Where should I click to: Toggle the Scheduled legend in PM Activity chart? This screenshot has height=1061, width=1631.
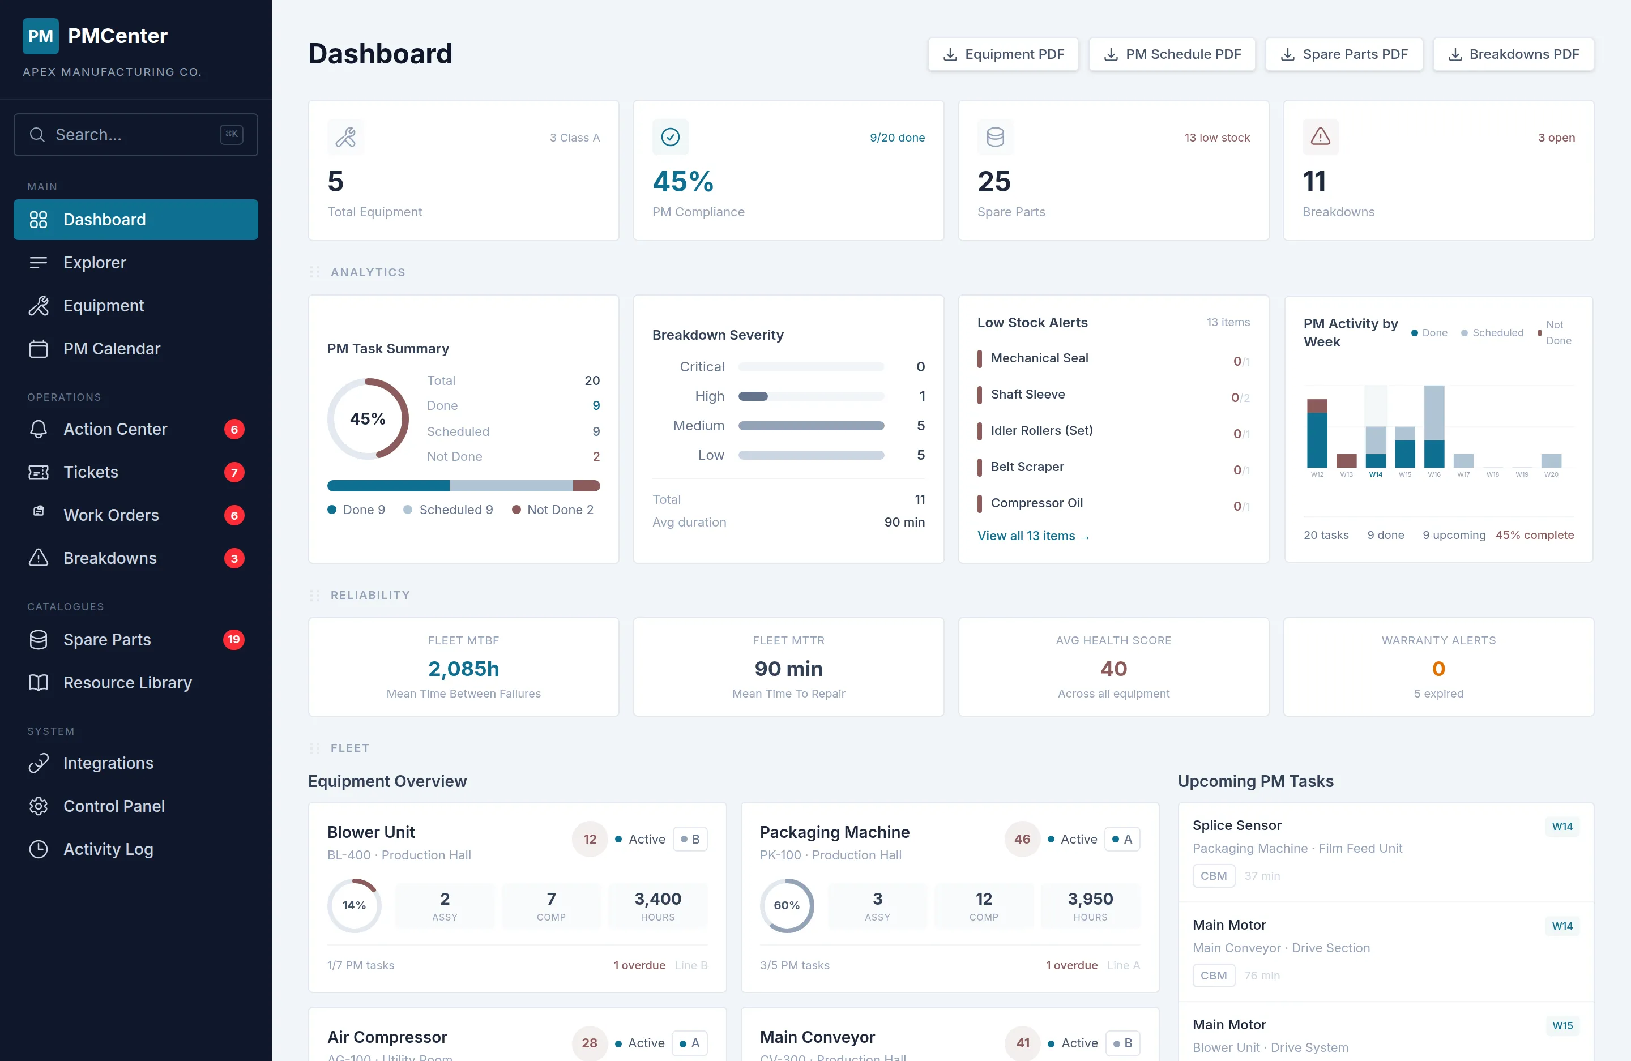pyautogui.click(x=1492, y=333)
